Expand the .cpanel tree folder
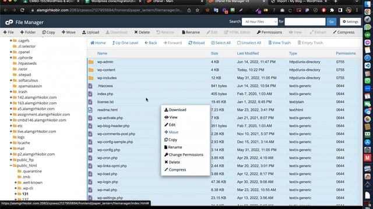 coord(10,52)
